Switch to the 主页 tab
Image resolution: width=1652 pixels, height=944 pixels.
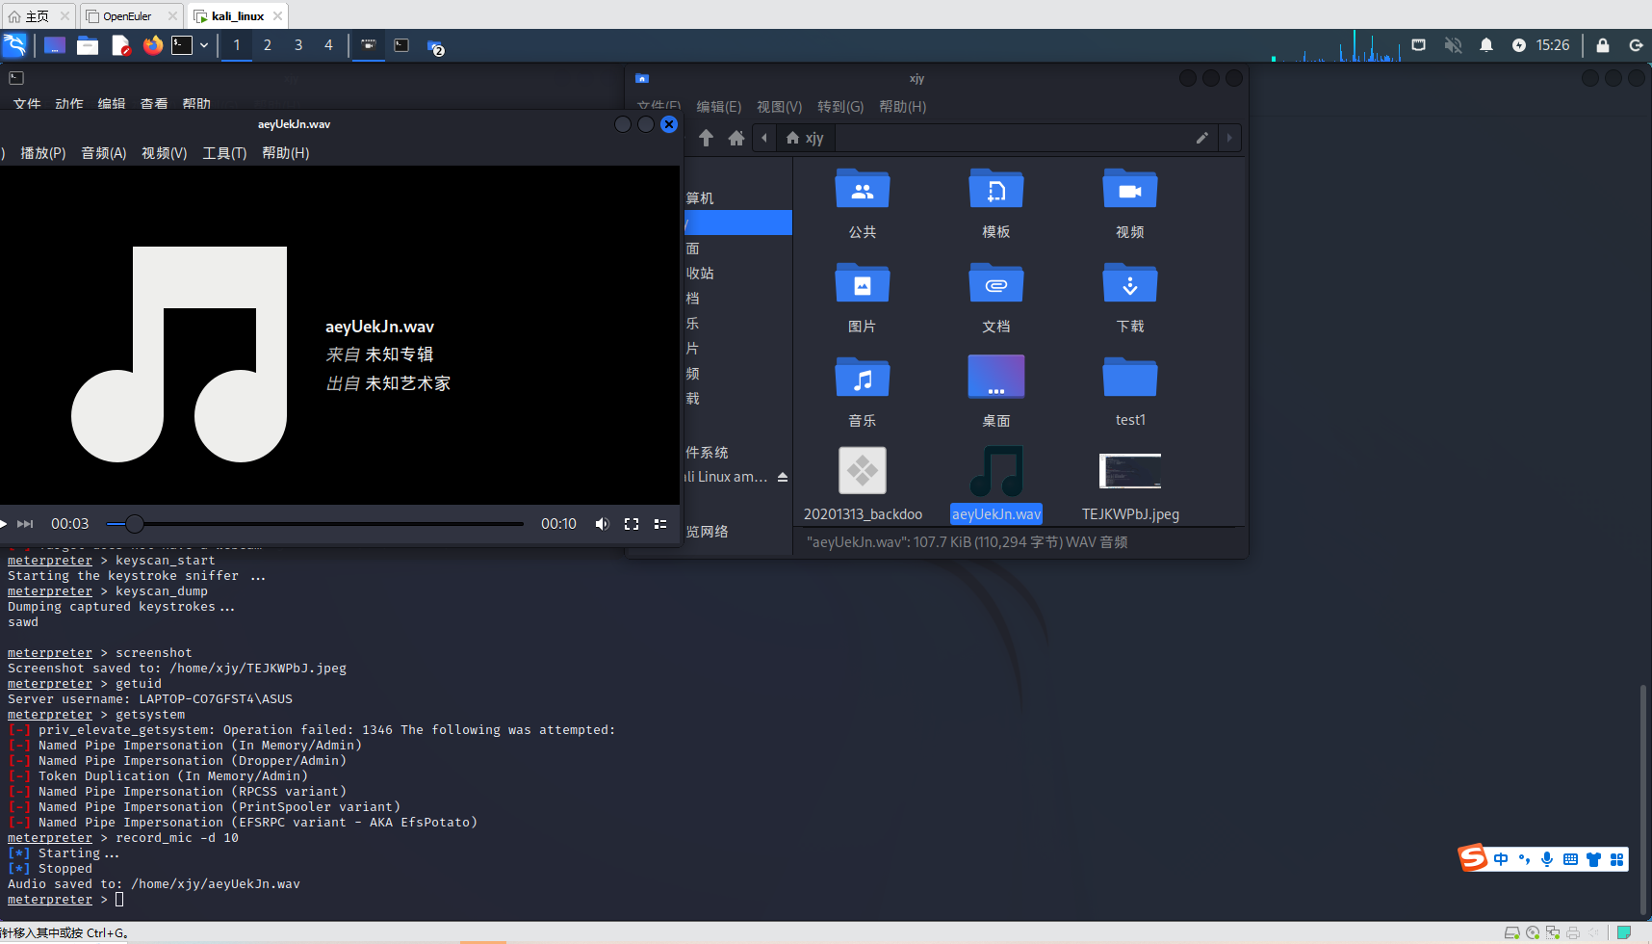pos(38,16)
